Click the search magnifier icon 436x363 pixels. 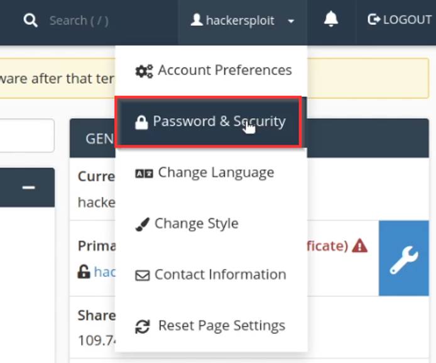(30, 21)
